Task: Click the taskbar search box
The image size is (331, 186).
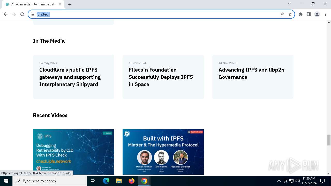Action: click(x=50, y=181)
